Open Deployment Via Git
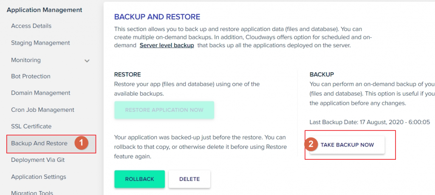This screenshot has height=195, width=435. (38, 160)
